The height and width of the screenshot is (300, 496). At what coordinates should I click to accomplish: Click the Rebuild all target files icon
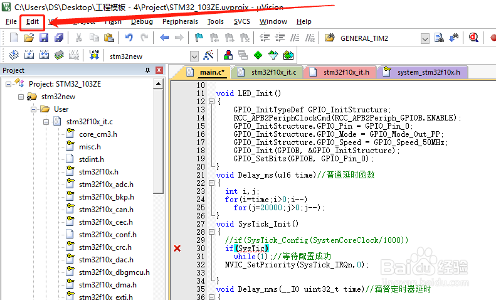pyautogui.click(x=44, y=55)
